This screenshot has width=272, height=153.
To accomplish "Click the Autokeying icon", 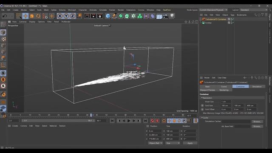I will (x=157, y=121).
